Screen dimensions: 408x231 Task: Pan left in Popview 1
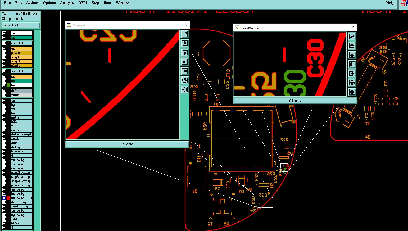pos(185,62)
